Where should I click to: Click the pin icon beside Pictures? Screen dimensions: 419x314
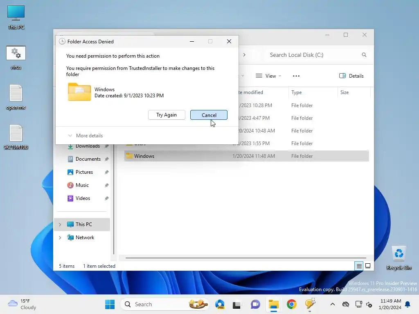(107, 172)
